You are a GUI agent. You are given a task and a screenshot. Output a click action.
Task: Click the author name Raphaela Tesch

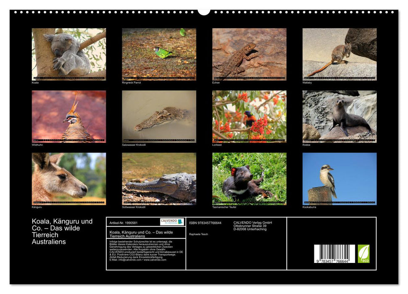pyautogui.click(x=197, y=234)
